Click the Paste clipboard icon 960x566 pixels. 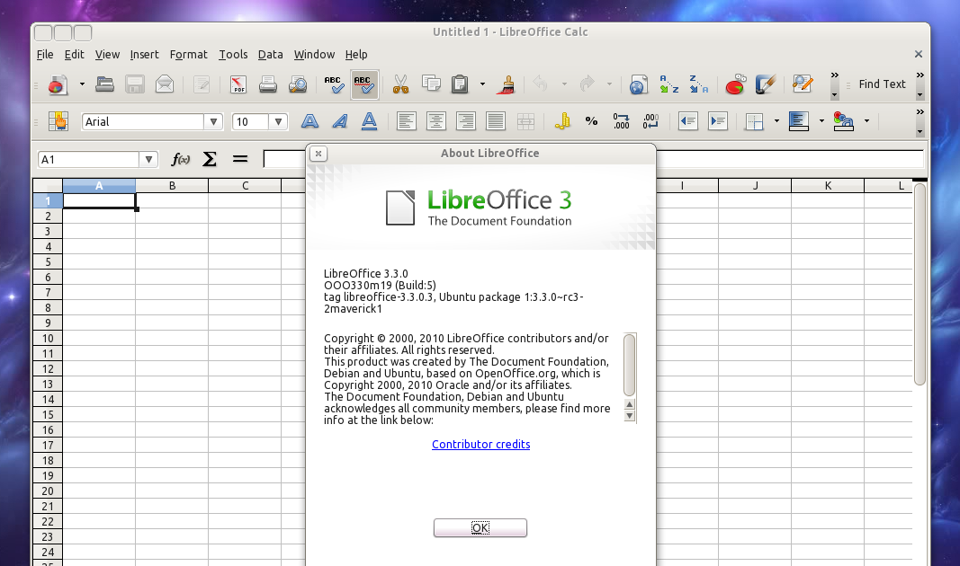click(460, 84)
